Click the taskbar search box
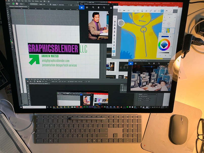 click(x=34, y=107)
